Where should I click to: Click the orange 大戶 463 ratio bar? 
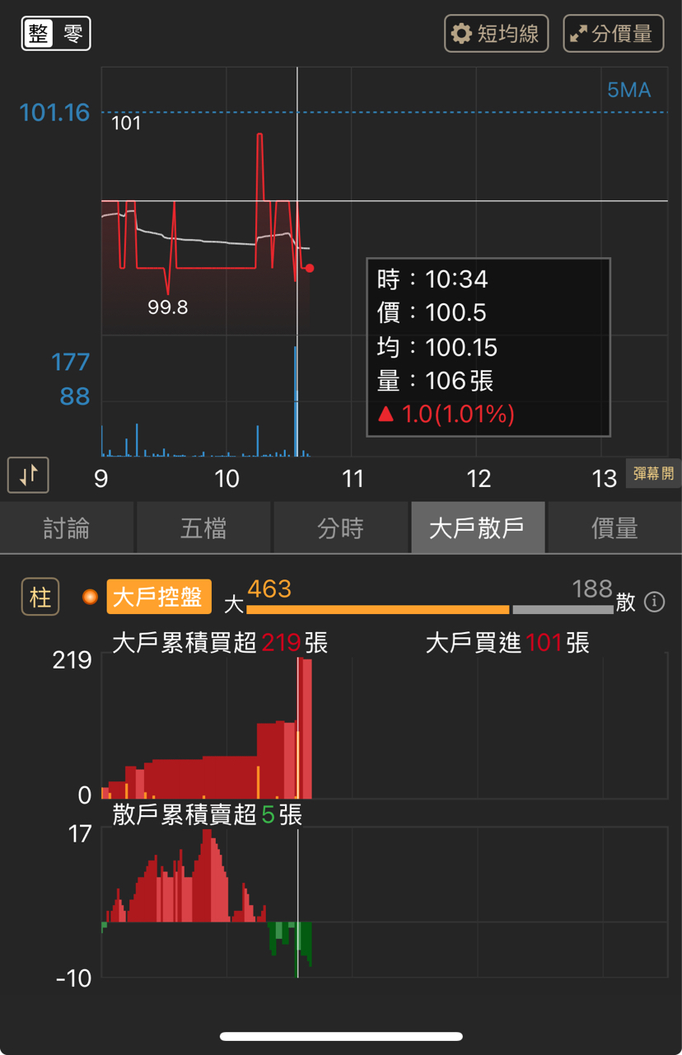377,609
